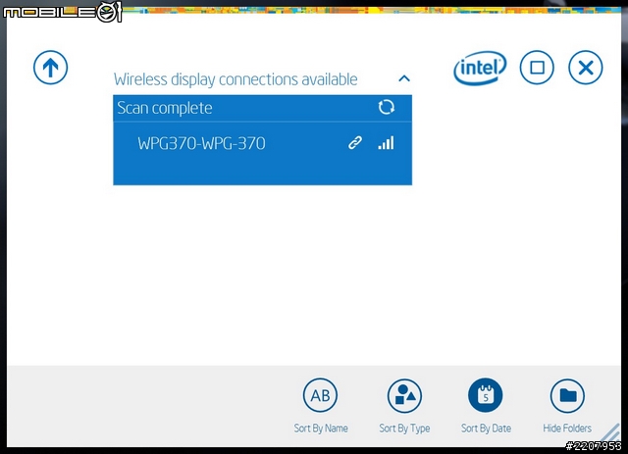Click the Intel logo icon
The image size is (628, 454).
click(x=480, y=68)
